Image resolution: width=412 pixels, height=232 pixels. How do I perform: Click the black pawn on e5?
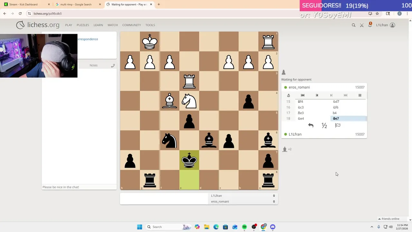click(189, 121)
